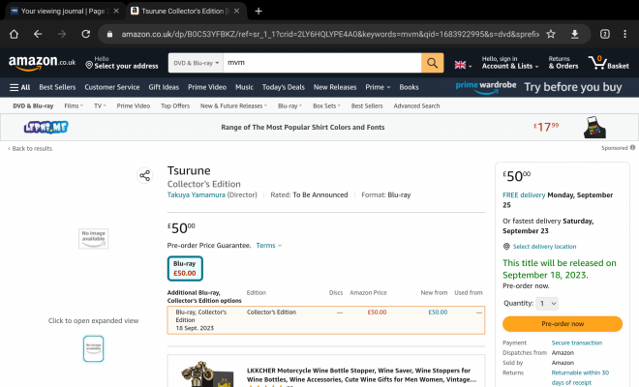This screenshot has height=387, width=639.
Task: Expand the TV submenu
Action: coord(100,105)
